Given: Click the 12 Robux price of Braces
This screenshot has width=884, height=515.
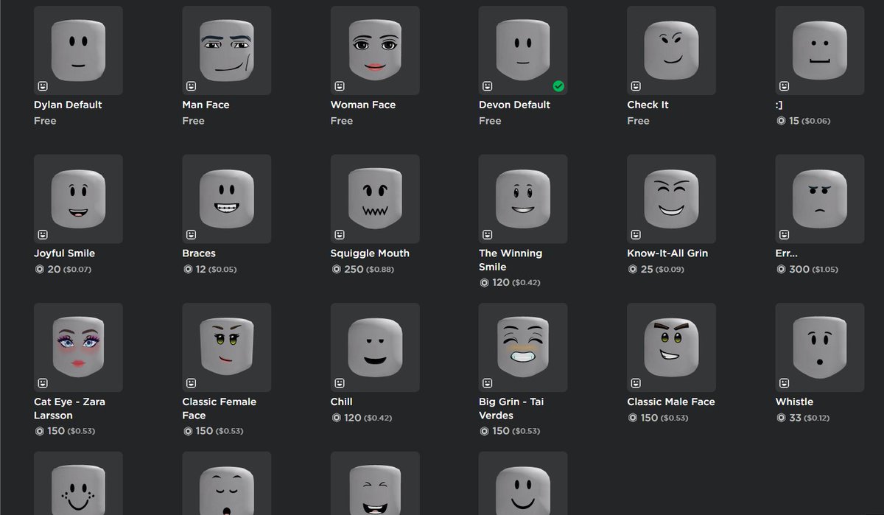Looking at the screenshot, I should coord(210,270).
